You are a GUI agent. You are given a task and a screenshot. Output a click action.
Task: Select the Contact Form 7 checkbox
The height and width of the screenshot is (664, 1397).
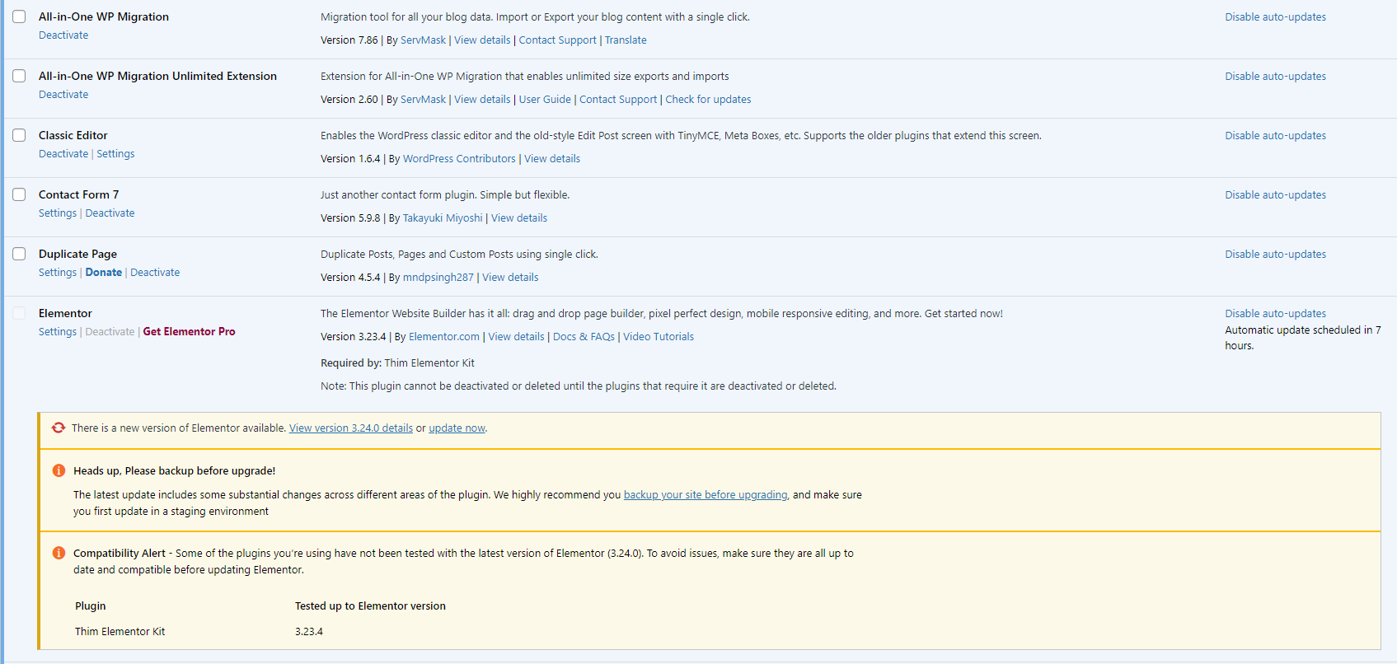[x=19, y=194]
